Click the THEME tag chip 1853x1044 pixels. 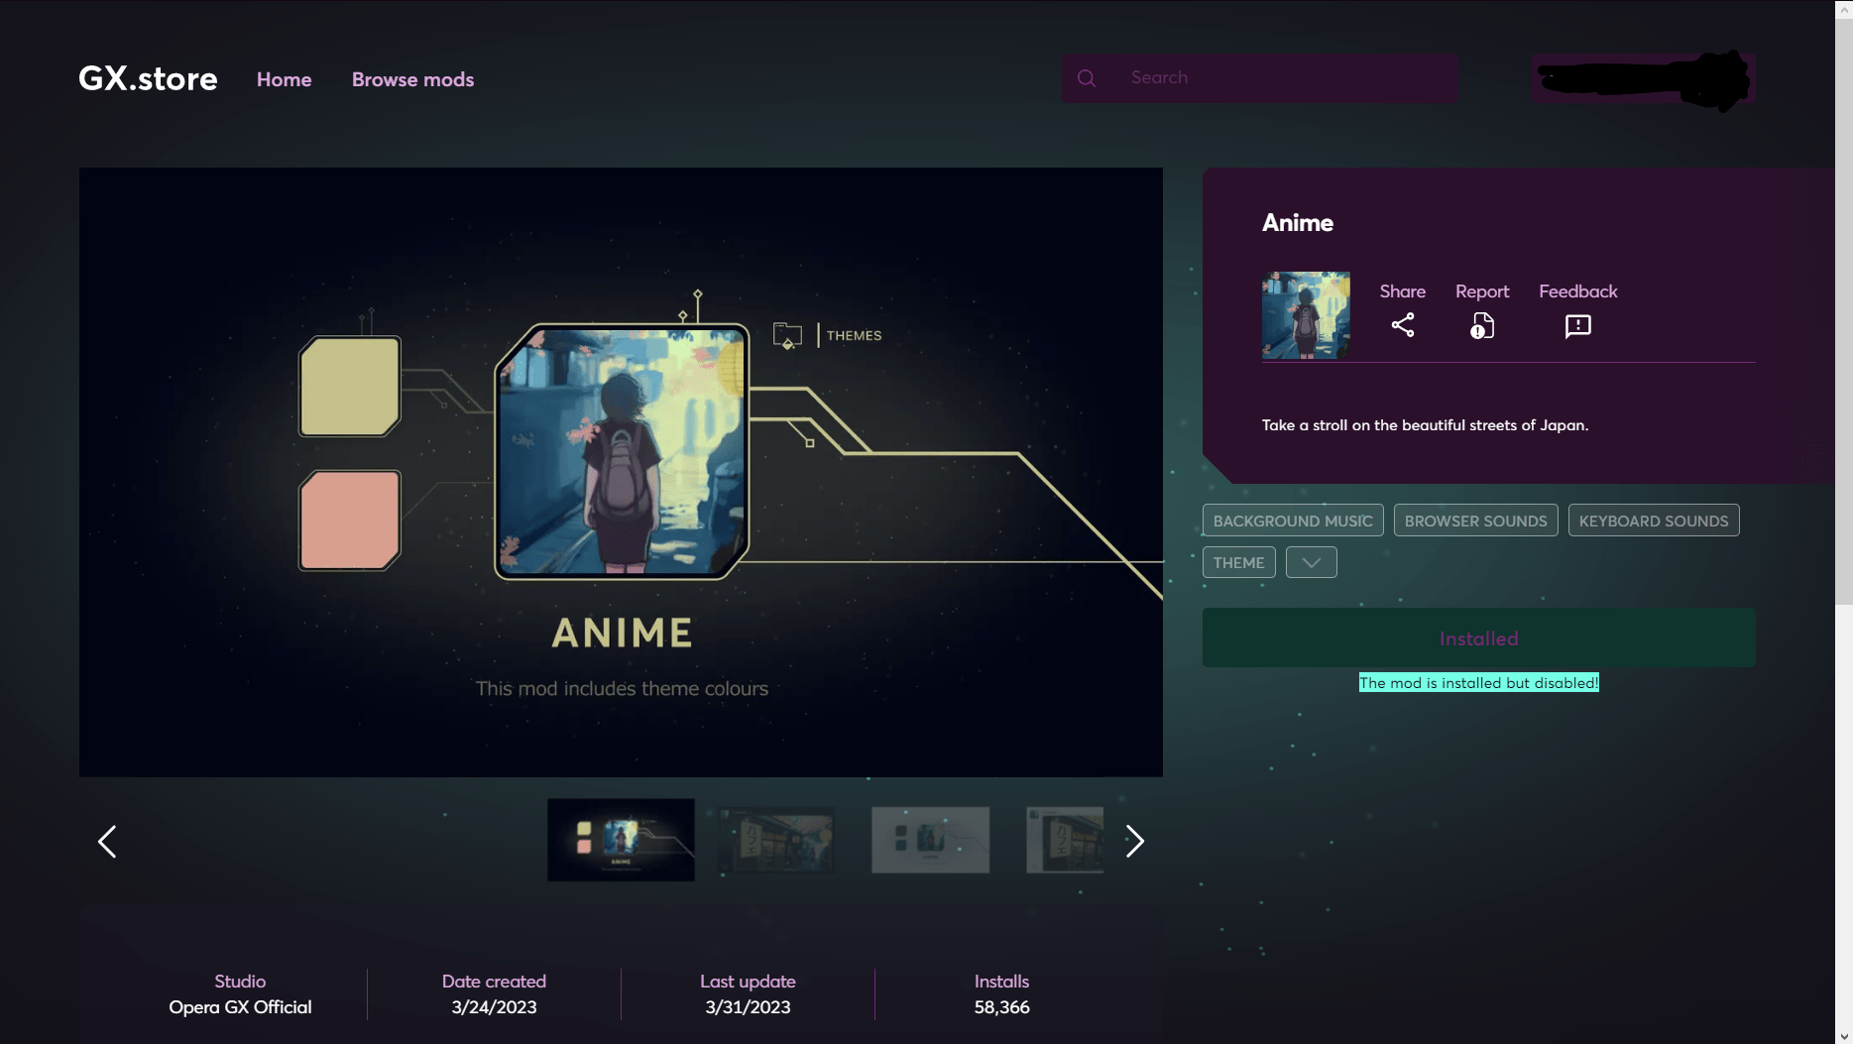[x=1238, y=561]
